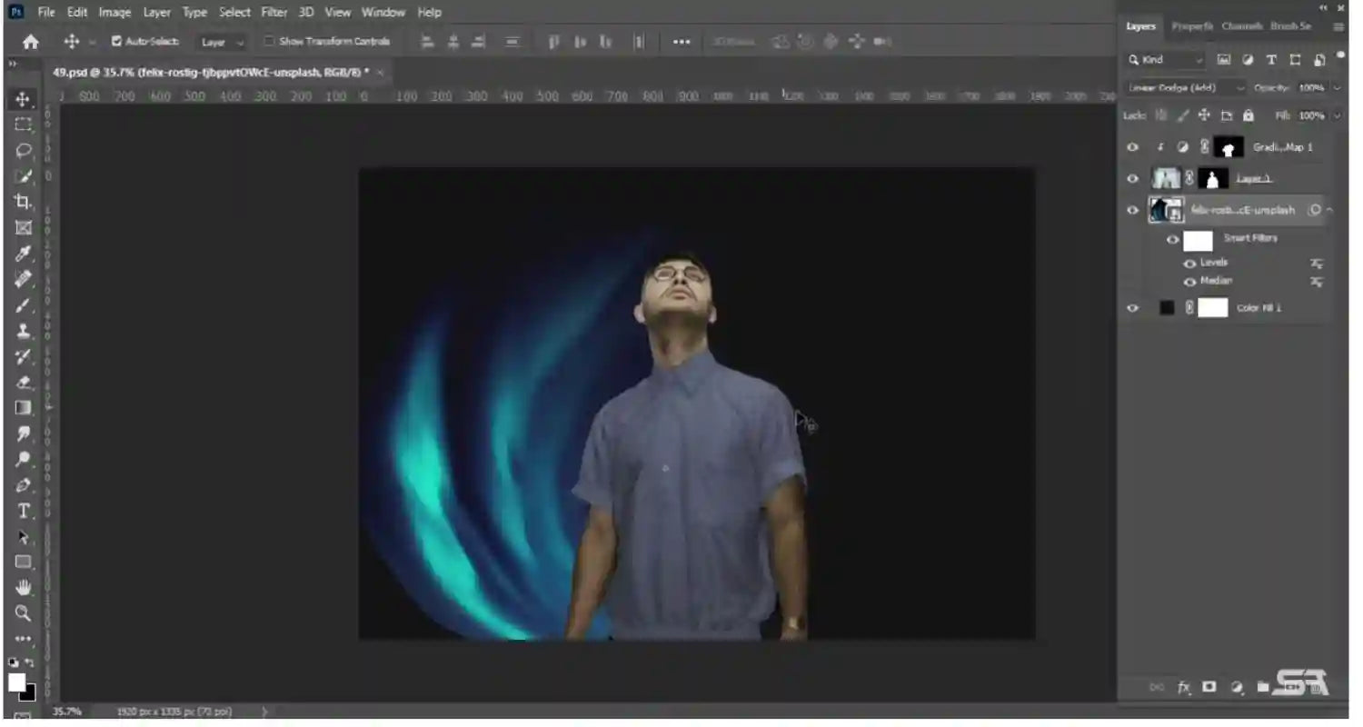Create a new group folder

pos(1262,687)
